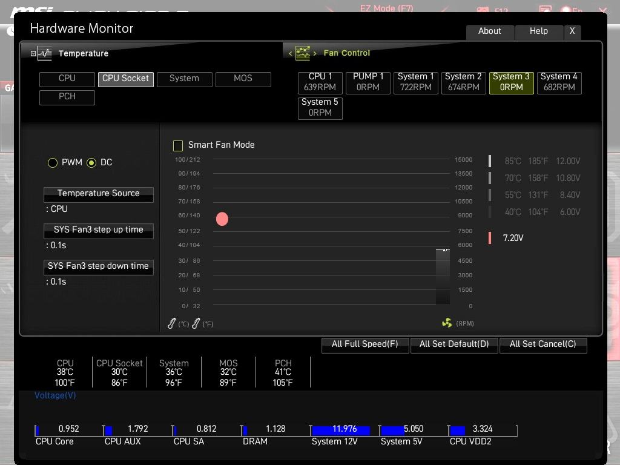
Task: Click the Celsius thermometer icon
Action: 171,323
